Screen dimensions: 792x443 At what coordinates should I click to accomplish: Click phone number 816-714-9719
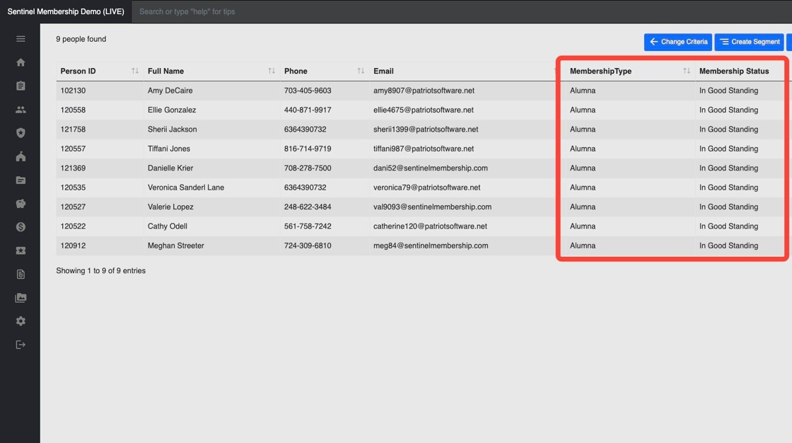tap(308, 149)
